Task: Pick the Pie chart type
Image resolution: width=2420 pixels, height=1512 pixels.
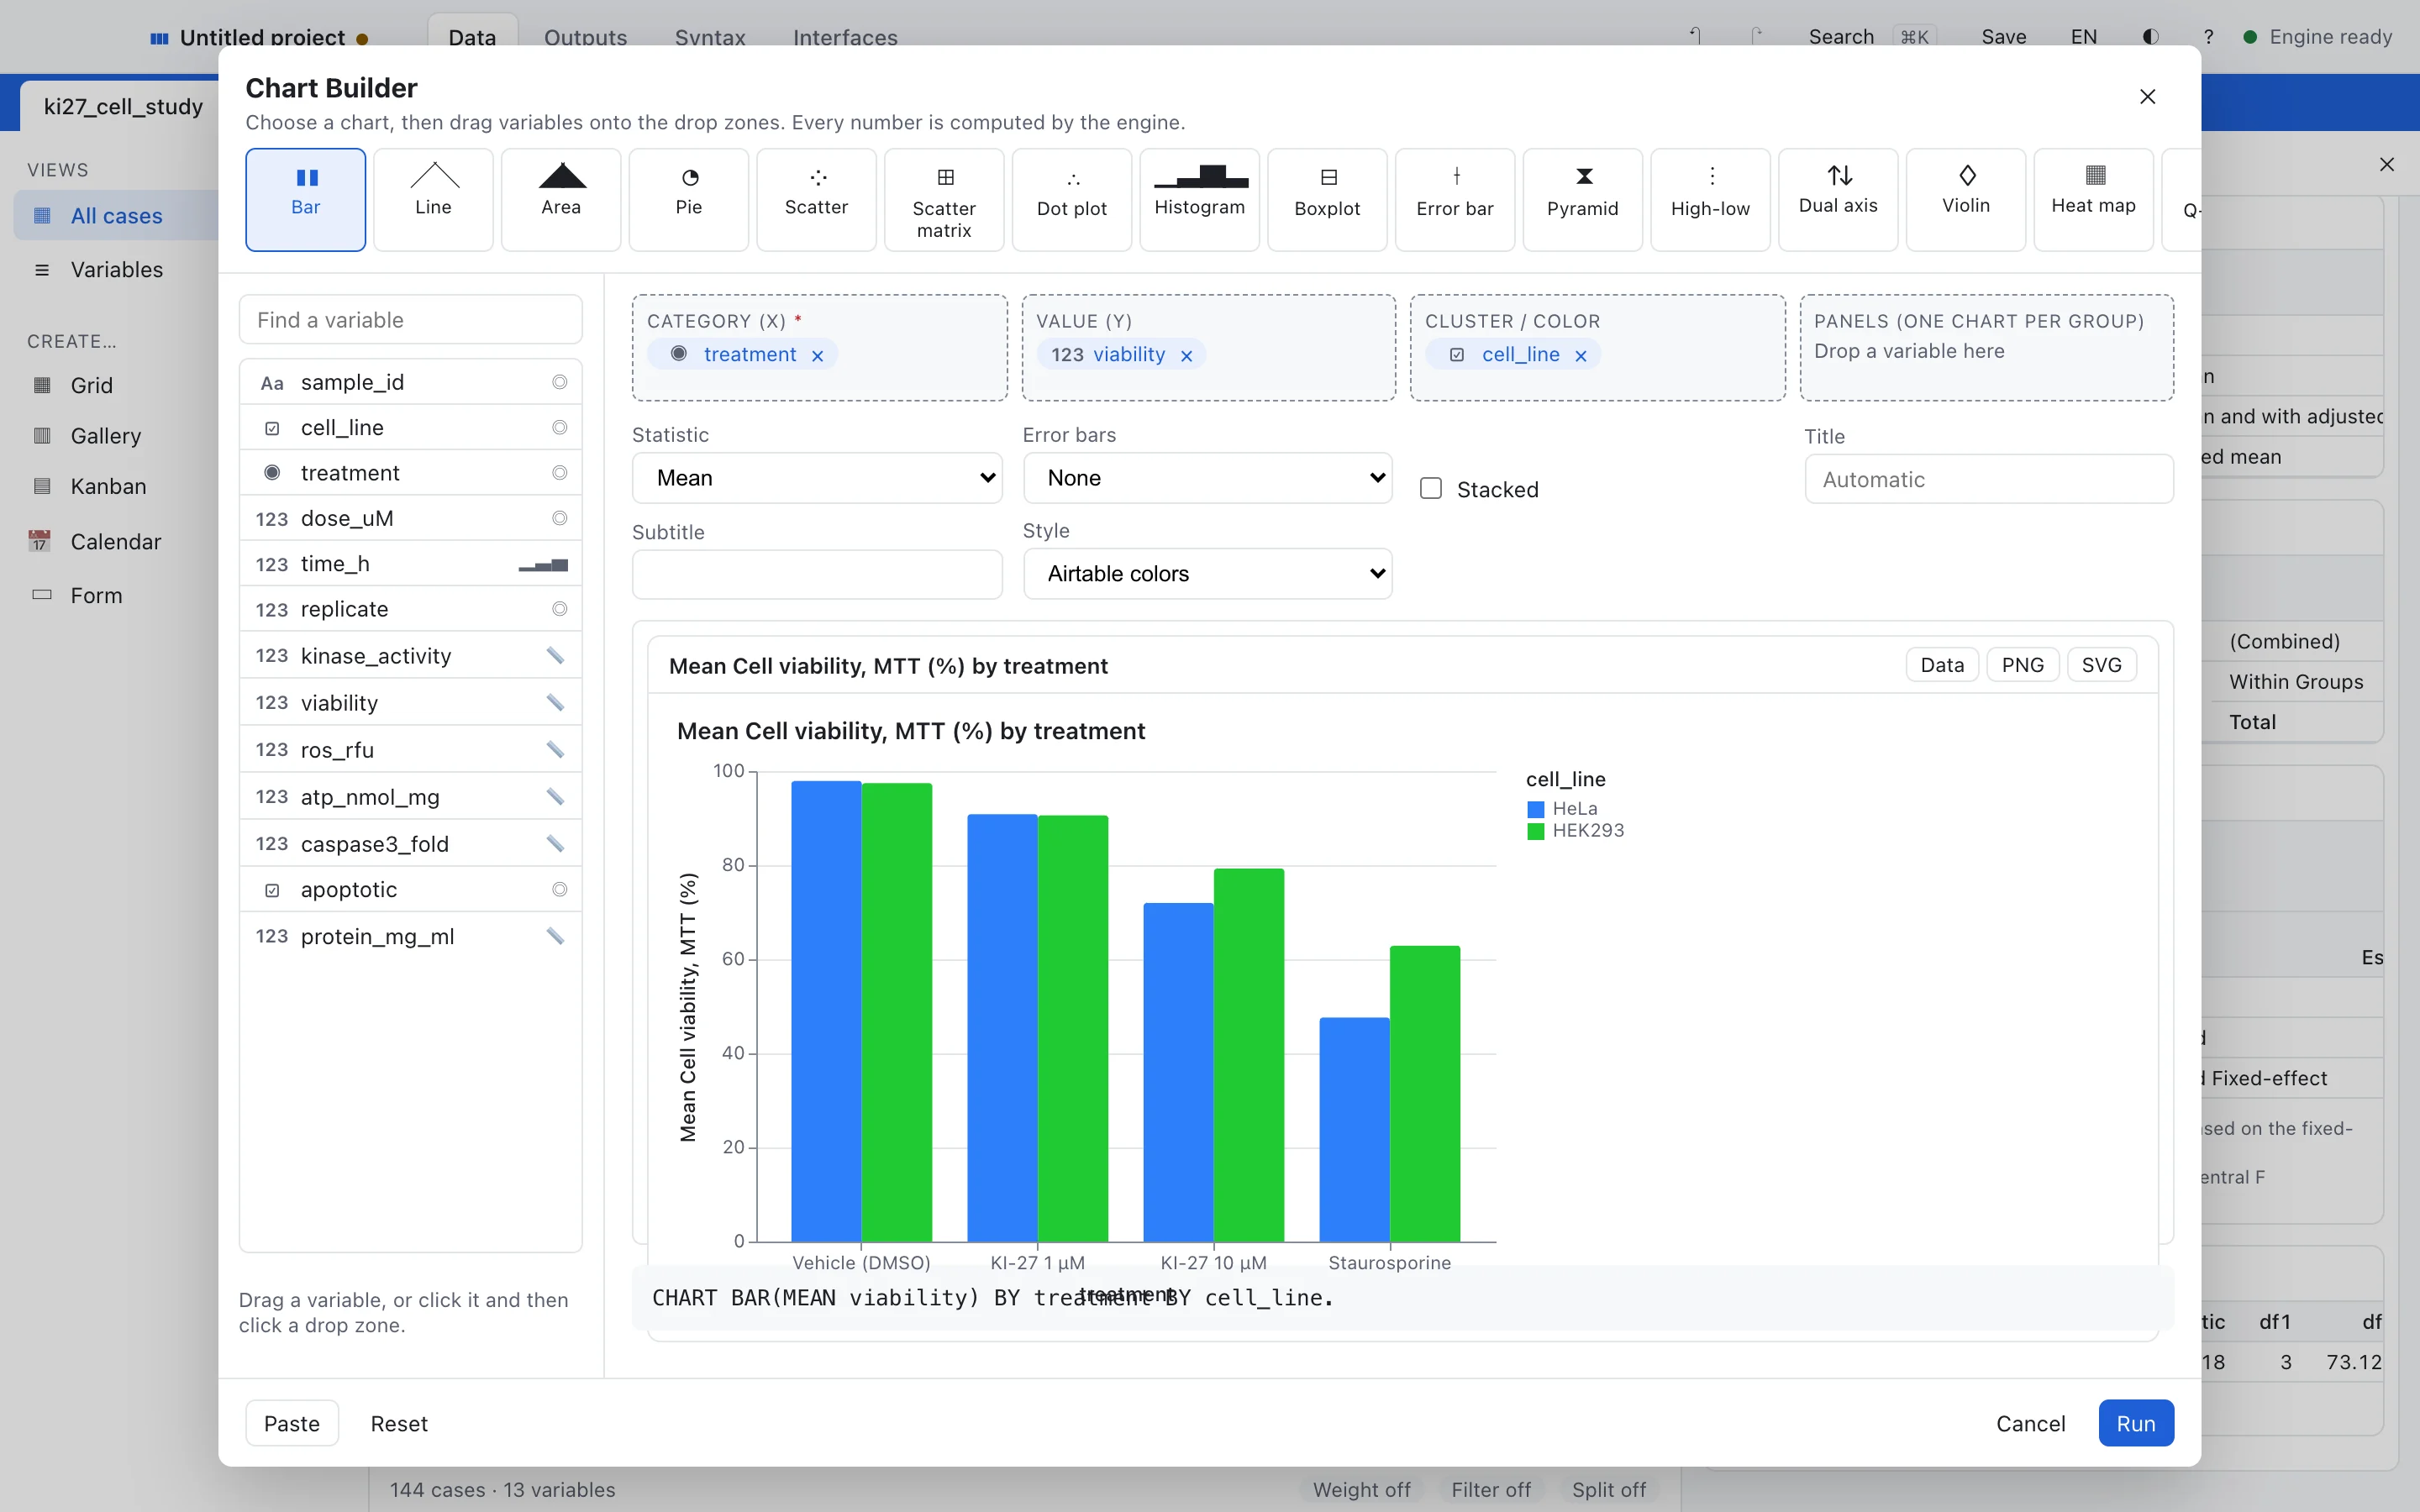Action: [689, 199]
